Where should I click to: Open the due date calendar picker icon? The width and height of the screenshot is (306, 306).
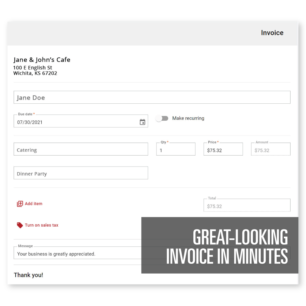click(143, 122)
